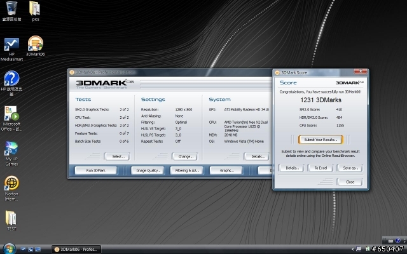
Task: Click the language bar help icon
Action: click(x=397, y=241)
